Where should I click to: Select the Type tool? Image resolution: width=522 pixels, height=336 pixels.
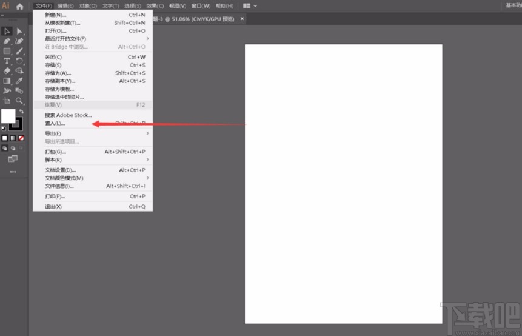[7, 61]
